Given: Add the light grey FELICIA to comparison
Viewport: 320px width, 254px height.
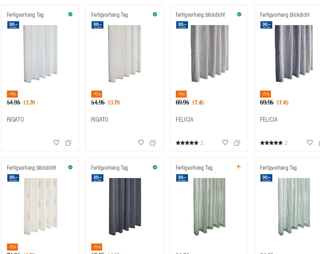Looking at the screenshot, I should coord(237,143).
